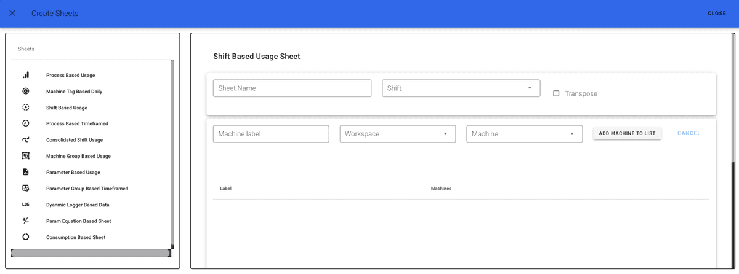
Task: Open the Workspace dropdown
Action: point(397,134)
